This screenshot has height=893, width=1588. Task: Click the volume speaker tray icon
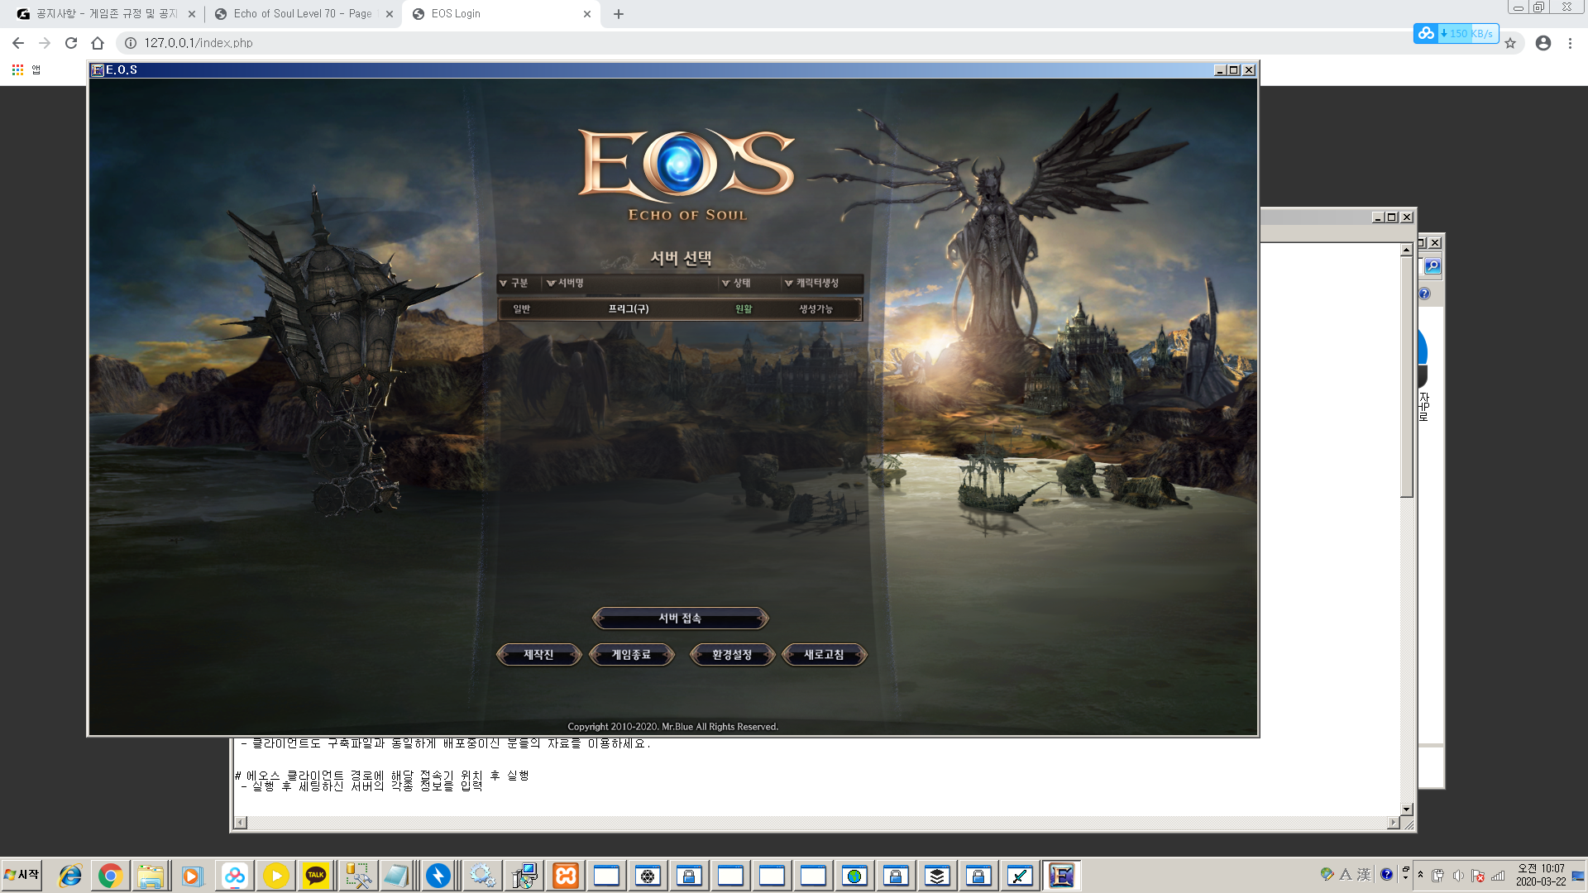pos(1458,876)
